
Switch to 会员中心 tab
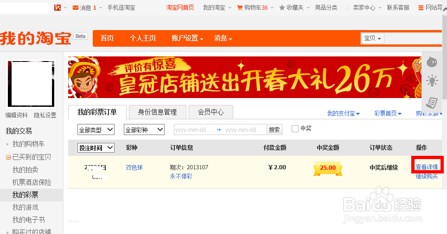tap(211, 112)
